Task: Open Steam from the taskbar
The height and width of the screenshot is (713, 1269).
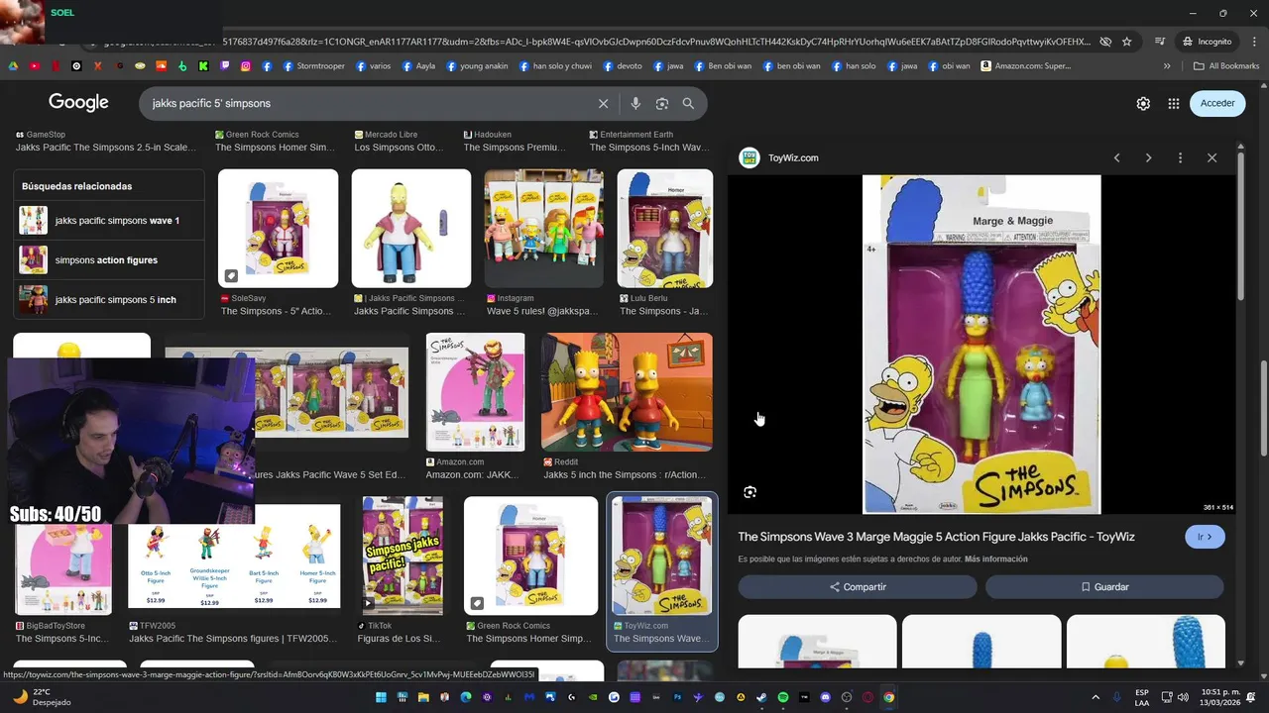Action: (x=761, y=697)
